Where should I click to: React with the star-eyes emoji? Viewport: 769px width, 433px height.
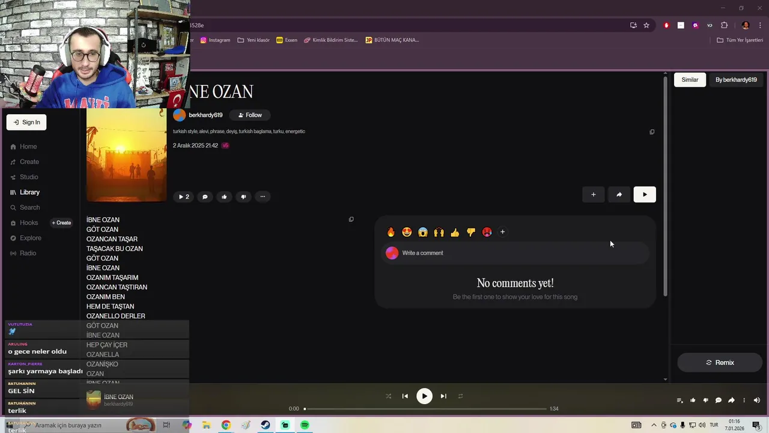tap(407, 232)
